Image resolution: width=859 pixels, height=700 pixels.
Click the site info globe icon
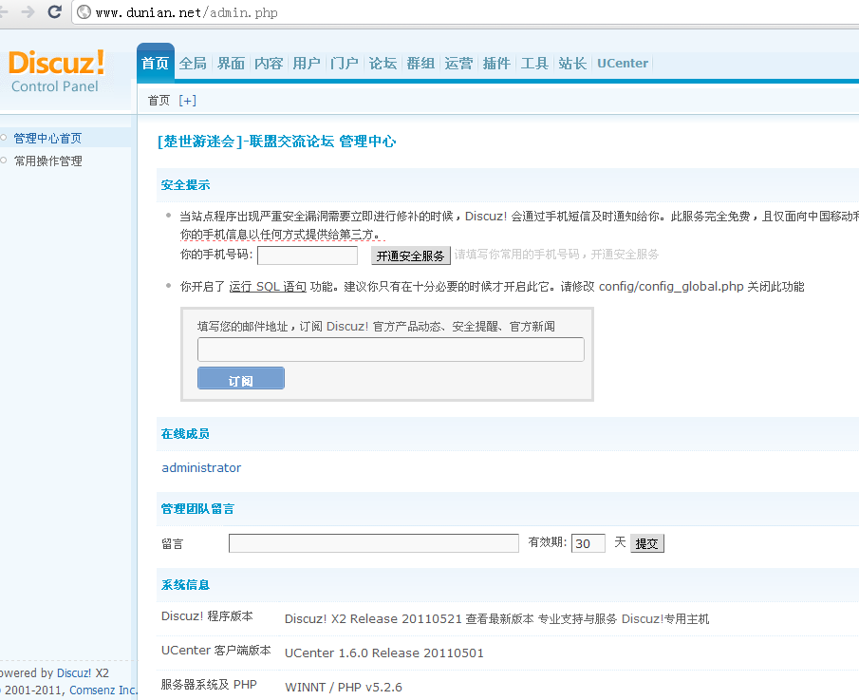84,12
